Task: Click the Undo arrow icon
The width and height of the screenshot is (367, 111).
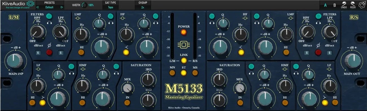Action: point(344,4)
